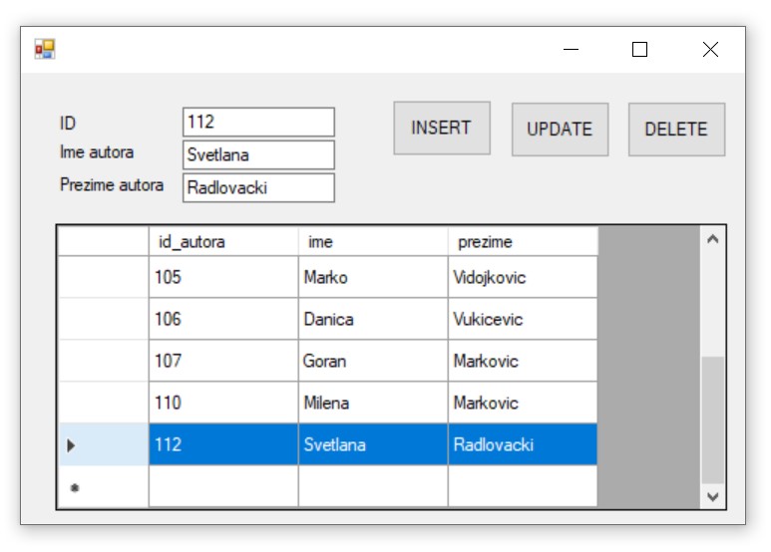
Task: Select the id cell 107
Action: [x=222, y=362]
